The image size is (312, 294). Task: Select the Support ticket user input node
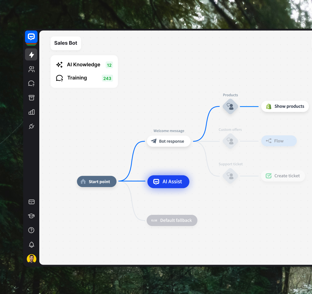pos(230,176)
